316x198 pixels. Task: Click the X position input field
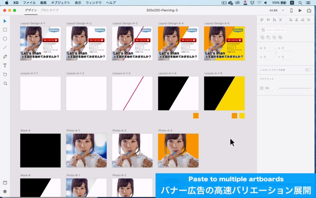coord(287,48)
